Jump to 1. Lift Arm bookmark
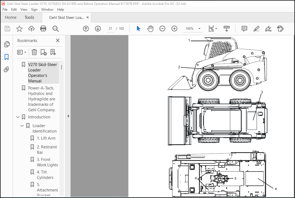This screenshot has height=198, width=295. (46, 138)
